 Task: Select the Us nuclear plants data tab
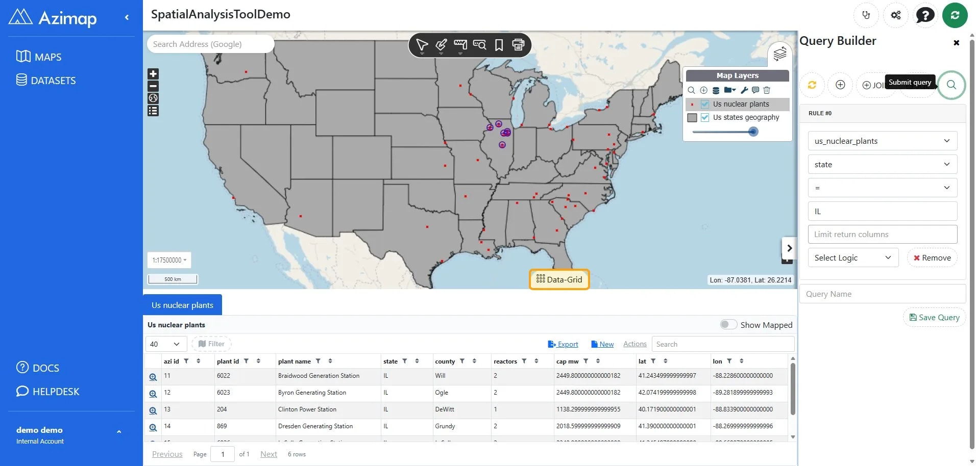(182, 305)
